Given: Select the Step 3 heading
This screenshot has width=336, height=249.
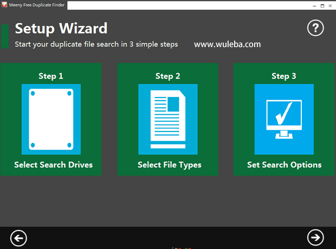Looking at the screenshot, I should (284, 76).
